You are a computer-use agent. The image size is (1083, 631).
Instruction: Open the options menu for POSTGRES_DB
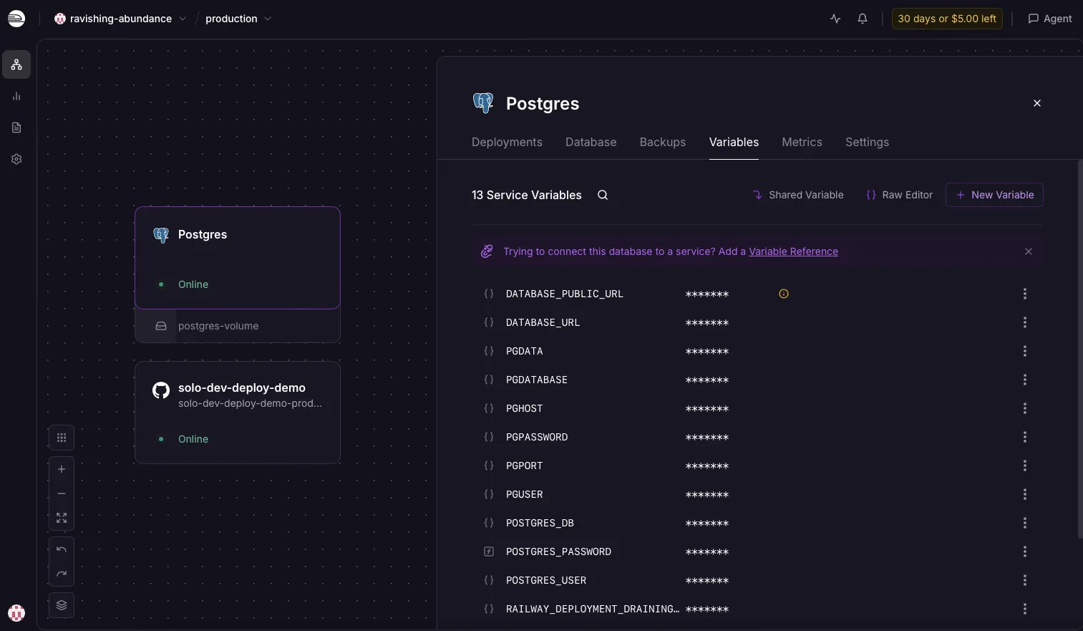pos(1025,523)
